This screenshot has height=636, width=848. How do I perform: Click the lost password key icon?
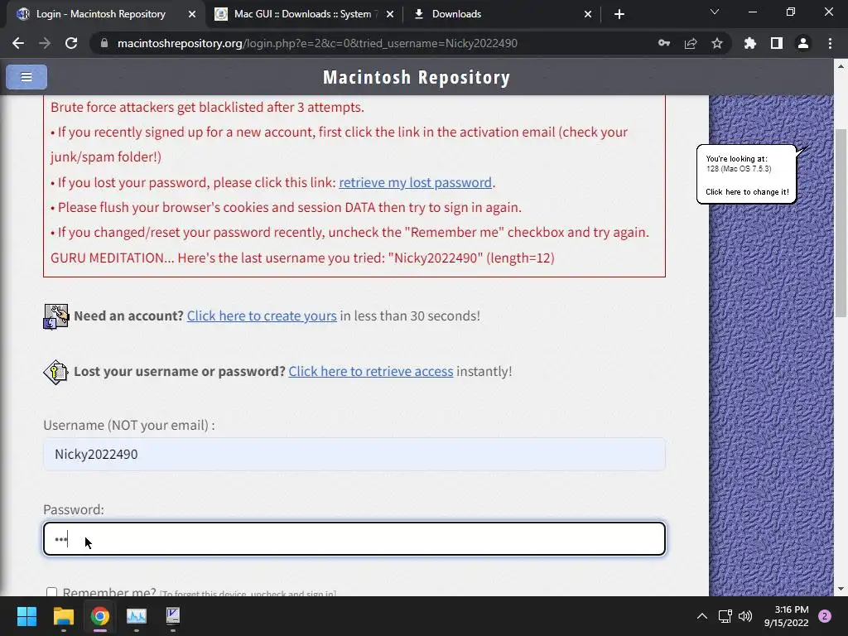pyautogui.click(x=55, y=372)
